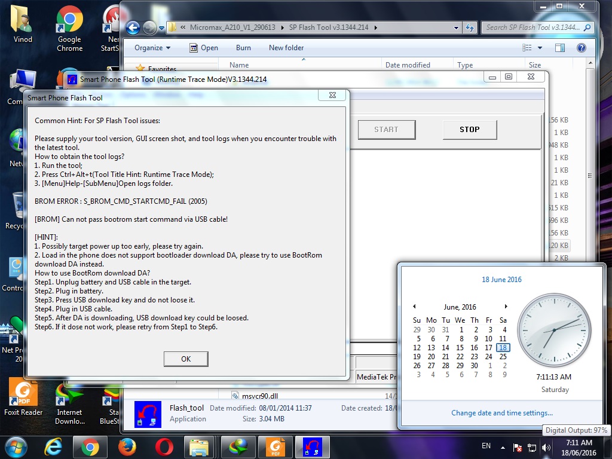Expand the breadcrumb arrow after SP Flash Tool
This screenshot has height=459, width=612.
pyautogui.click(x=375, y=27)
